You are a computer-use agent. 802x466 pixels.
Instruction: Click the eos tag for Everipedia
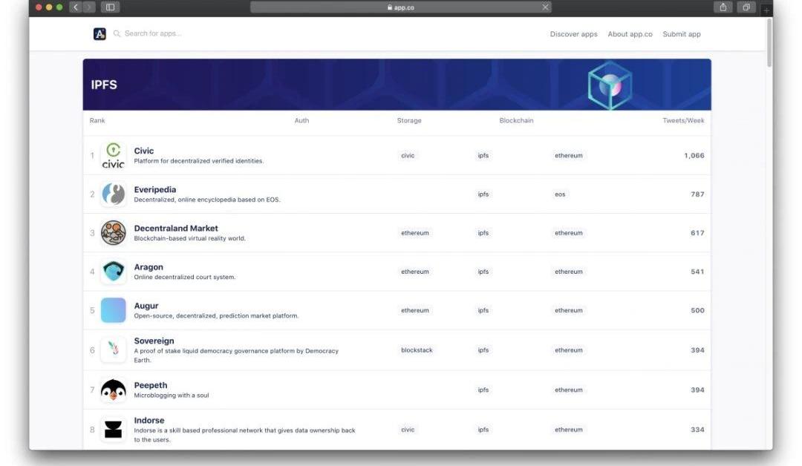pos(559,194)
